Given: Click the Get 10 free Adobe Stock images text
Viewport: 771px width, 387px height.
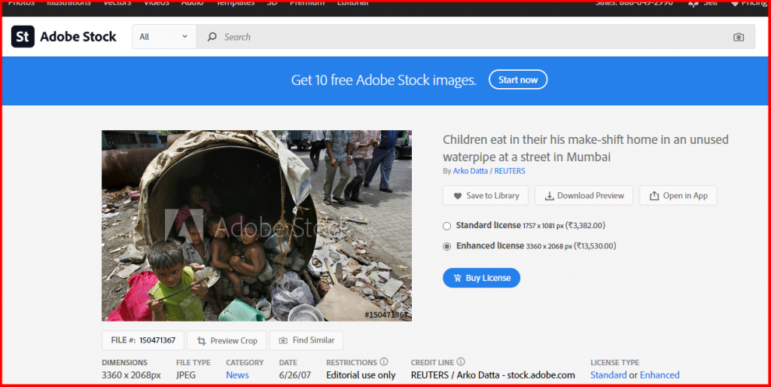Looking at the screenshot, I should [383, 80].
